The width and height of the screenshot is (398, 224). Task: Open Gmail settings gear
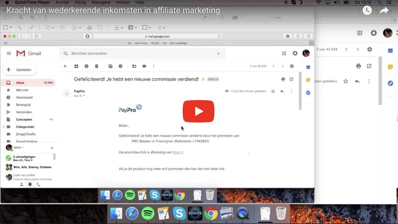[x=292, y=66]
